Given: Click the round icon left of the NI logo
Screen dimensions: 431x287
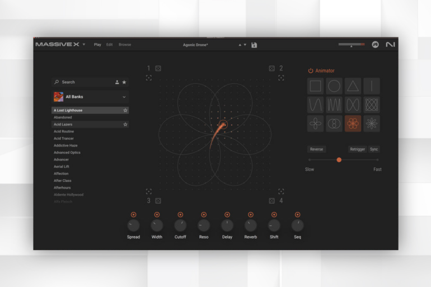Looking at the screenshot, I should [x=375, y=45].
